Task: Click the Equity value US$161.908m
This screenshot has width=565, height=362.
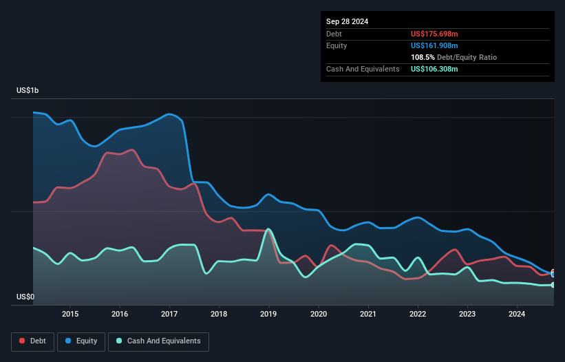Action: pos(434,45)
